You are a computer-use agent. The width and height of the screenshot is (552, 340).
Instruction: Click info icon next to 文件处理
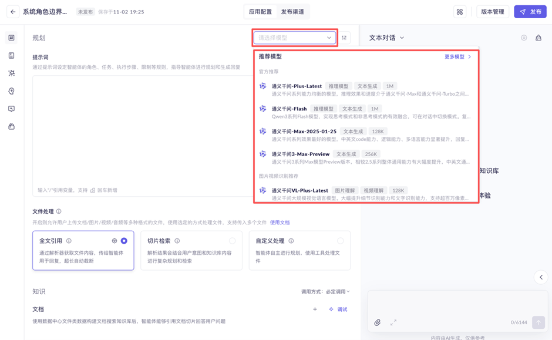click(59, 211)
